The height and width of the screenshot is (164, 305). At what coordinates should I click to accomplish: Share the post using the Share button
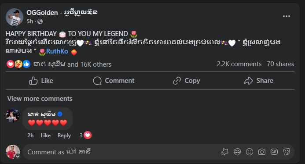[x=259, y=81]
